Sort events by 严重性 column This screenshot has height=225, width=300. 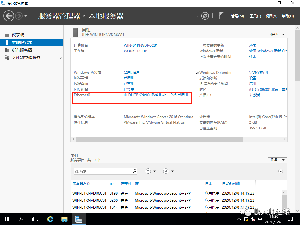click(x=126, y=184)
